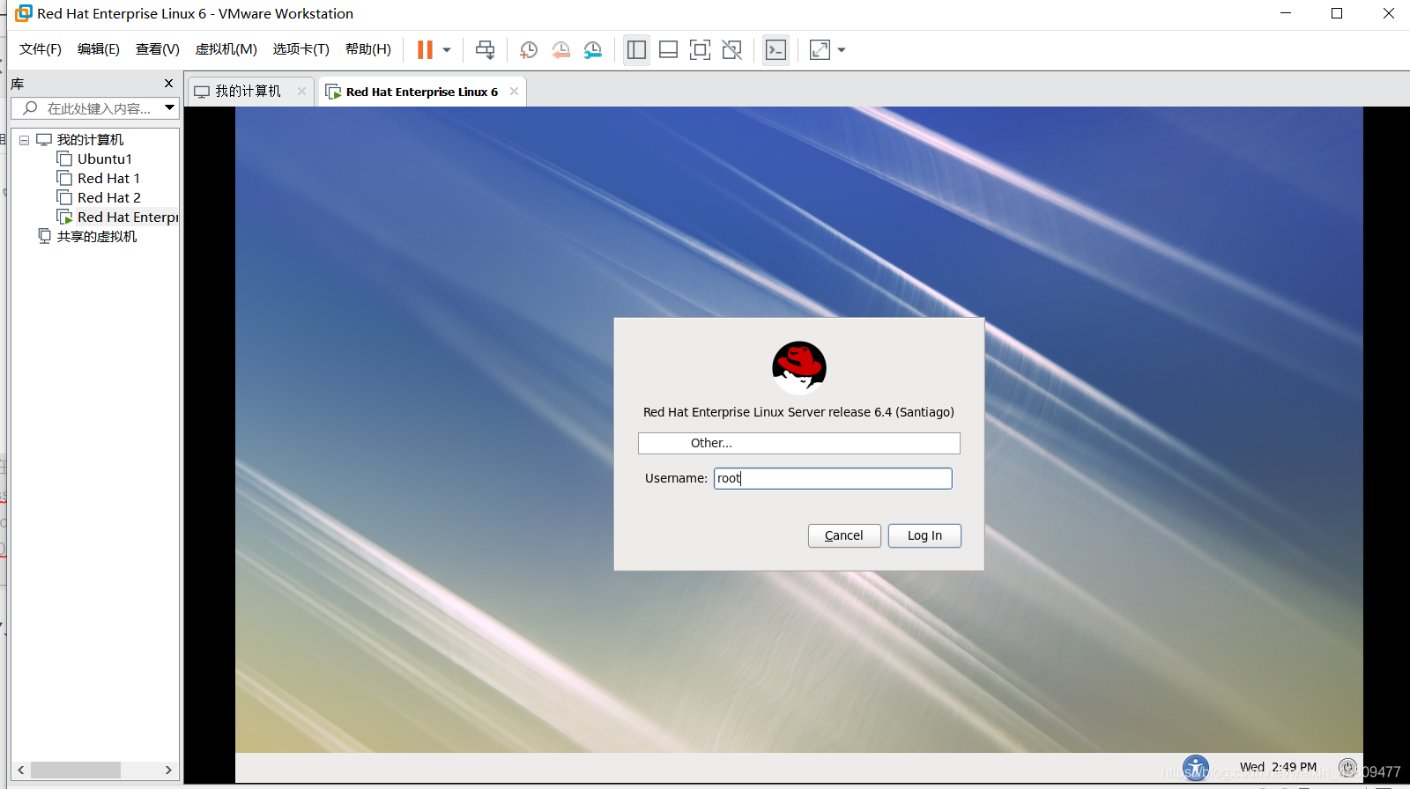Click the Cancel button
1410x789 pixels.
coord(844,535)
